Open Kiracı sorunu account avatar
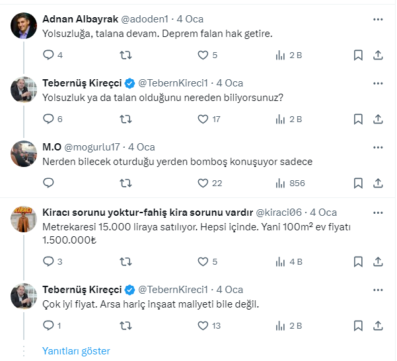 pyautogui.click(x=24, y=218)
